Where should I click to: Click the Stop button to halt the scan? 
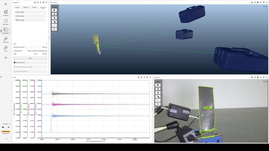(30, 58)
